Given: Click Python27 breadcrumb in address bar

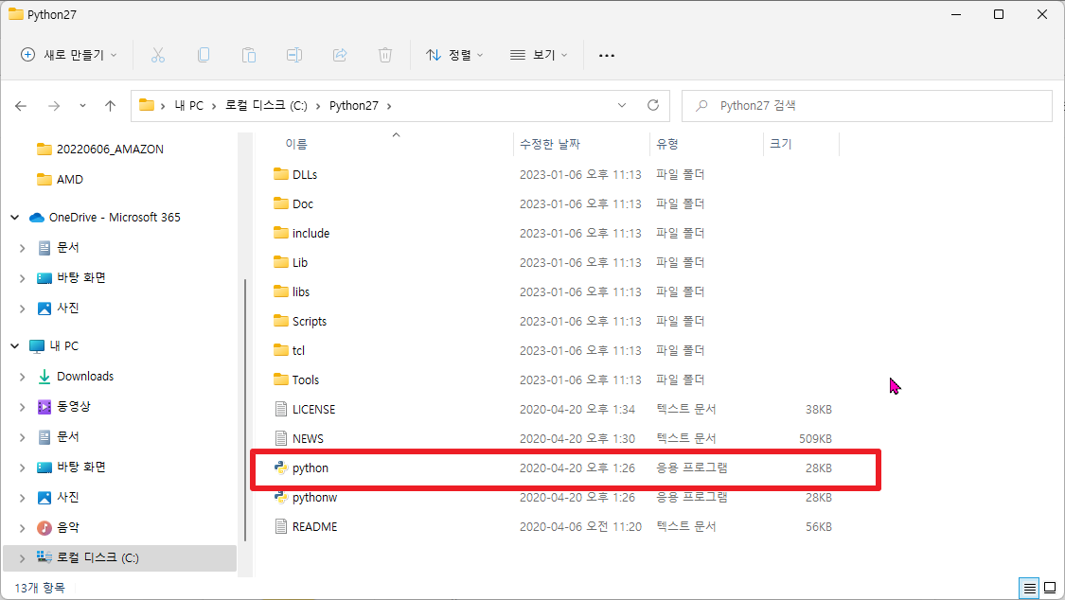Looking at the screenshot, I should pyautogui.click(x=354, y=106).
